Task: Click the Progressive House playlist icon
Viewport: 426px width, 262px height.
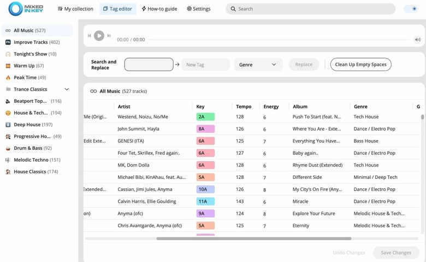Action: (x=8, y=136)
